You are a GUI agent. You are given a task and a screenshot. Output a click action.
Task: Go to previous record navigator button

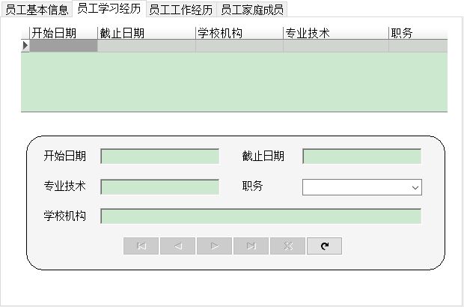[x=178, y=246]
